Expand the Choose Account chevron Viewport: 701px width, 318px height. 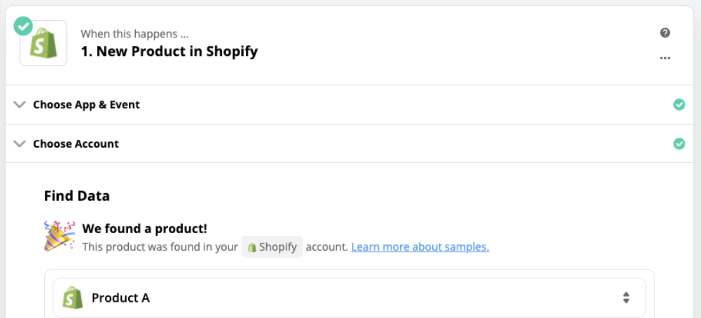coord(19,144)
